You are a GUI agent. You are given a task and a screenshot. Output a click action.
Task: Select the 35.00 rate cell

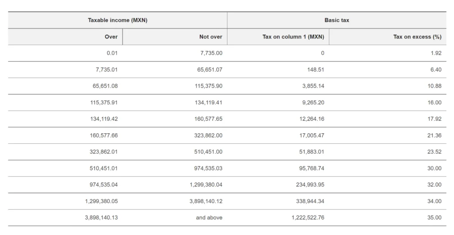click(x=434, y=217)
